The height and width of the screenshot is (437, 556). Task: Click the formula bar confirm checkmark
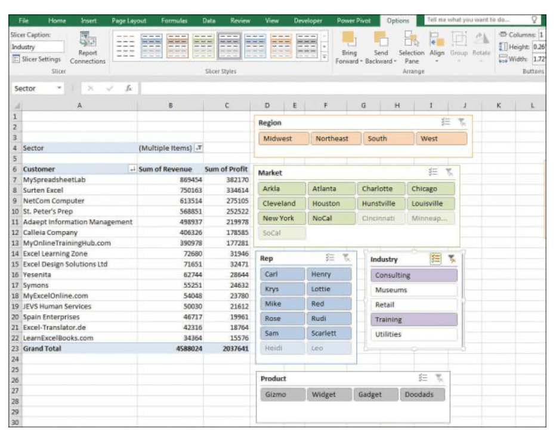coord(110,88)
